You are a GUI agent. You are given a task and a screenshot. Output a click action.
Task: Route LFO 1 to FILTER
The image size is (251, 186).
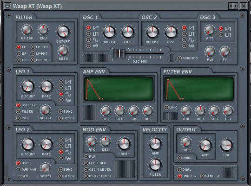pos(19,111)
